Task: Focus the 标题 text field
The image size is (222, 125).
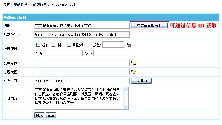Action: [81, 26]
